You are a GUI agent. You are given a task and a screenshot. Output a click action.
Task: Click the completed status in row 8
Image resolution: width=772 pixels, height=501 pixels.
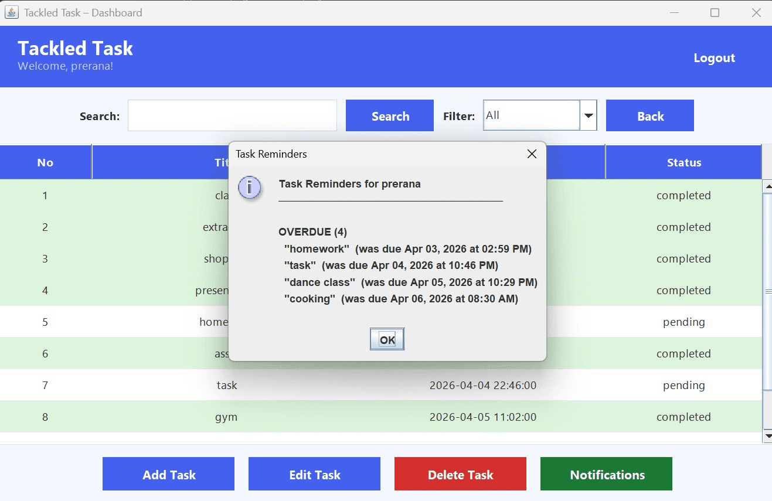[x=683, y=417]
